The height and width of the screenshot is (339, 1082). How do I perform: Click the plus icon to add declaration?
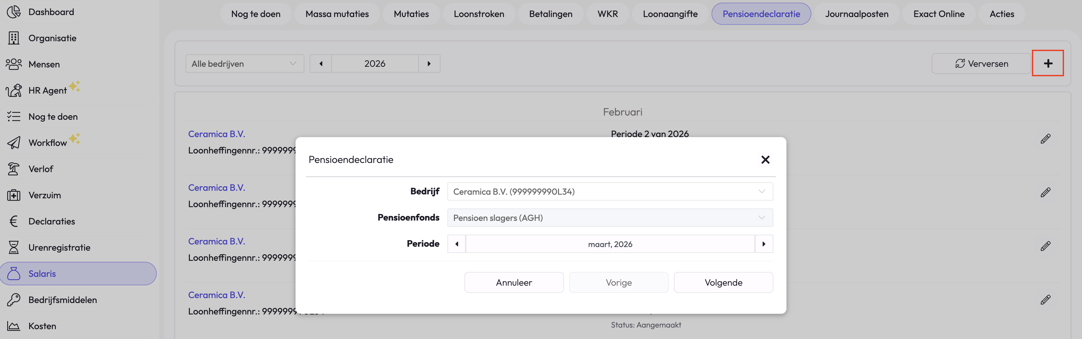pyautogui.click(x=1048, y=63)
